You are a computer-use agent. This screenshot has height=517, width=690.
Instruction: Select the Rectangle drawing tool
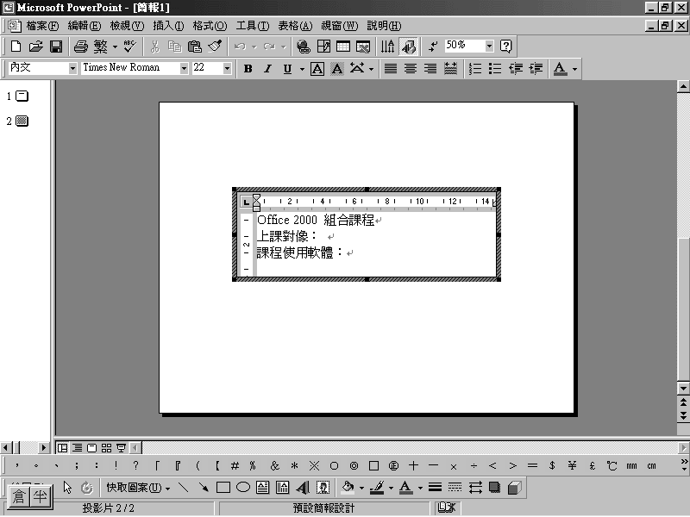[x=223, y=487]
